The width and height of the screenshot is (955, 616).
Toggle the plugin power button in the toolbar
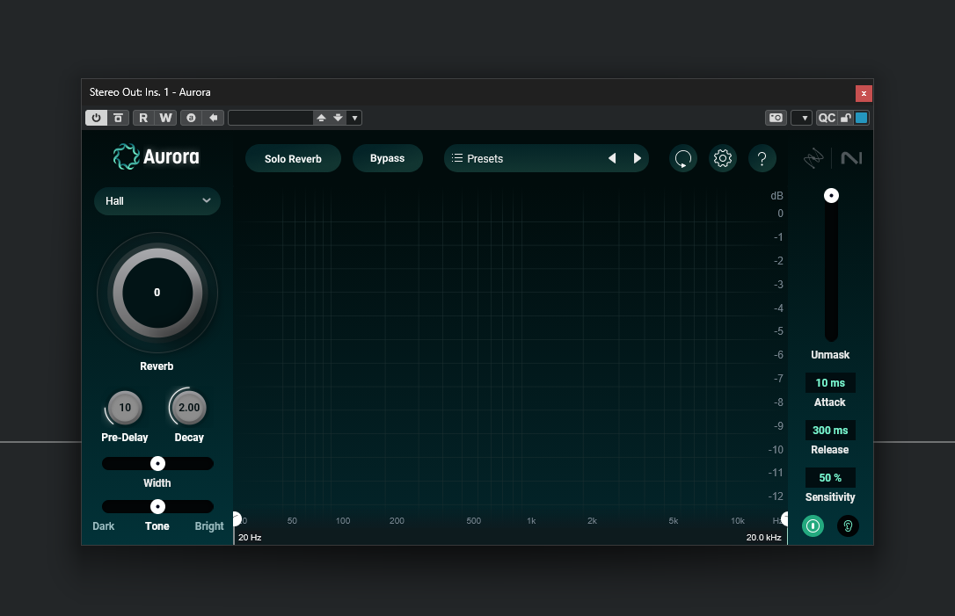[x=96, y=117]
